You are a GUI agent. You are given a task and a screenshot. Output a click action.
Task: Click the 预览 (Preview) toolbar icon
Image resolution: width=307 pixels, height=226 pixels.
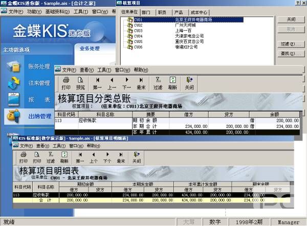point(80,83)
